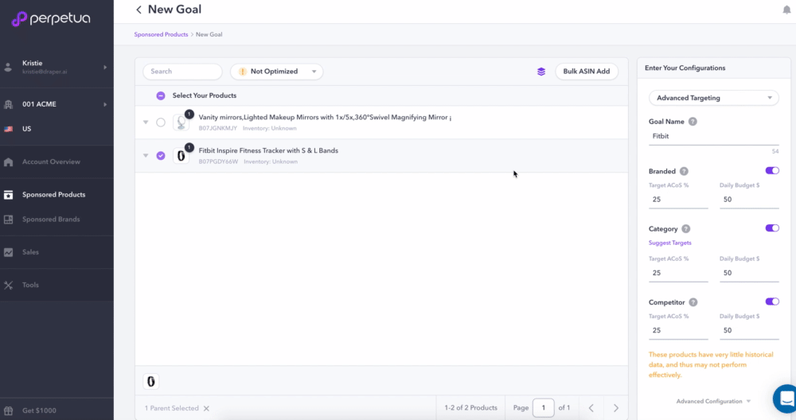Go to the next page arrow
Viewport: 796px width, 420px height.
[x=616, y=408]
